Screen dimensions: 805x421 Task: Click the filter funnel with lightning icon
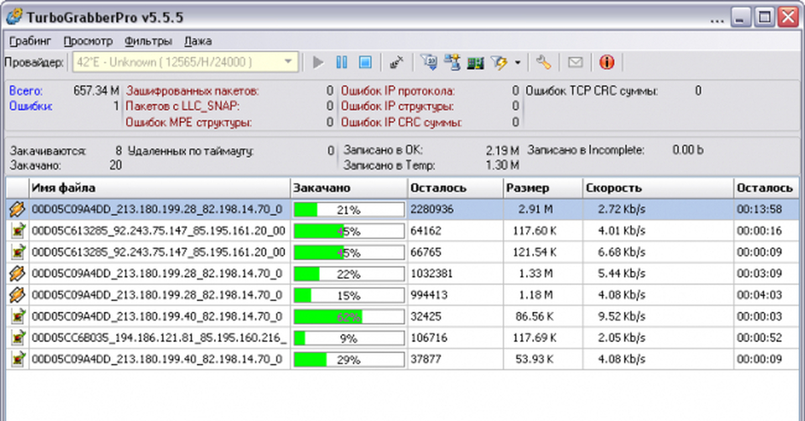[499, 63]
